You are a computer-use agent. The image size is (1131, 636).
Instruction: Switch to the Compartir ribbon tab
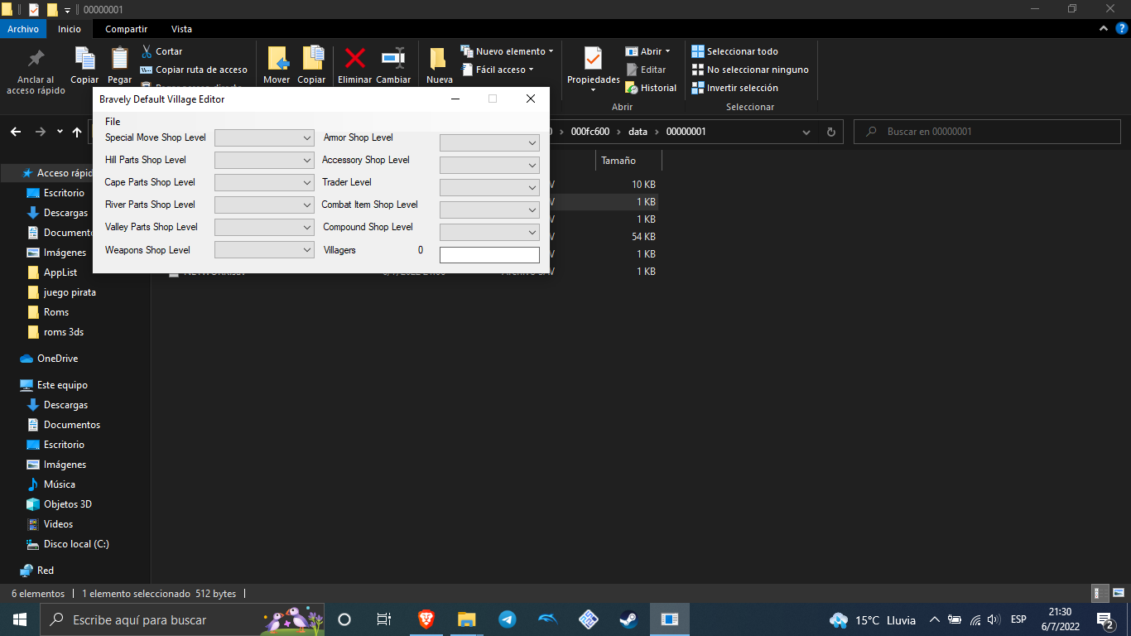(127, 29)
